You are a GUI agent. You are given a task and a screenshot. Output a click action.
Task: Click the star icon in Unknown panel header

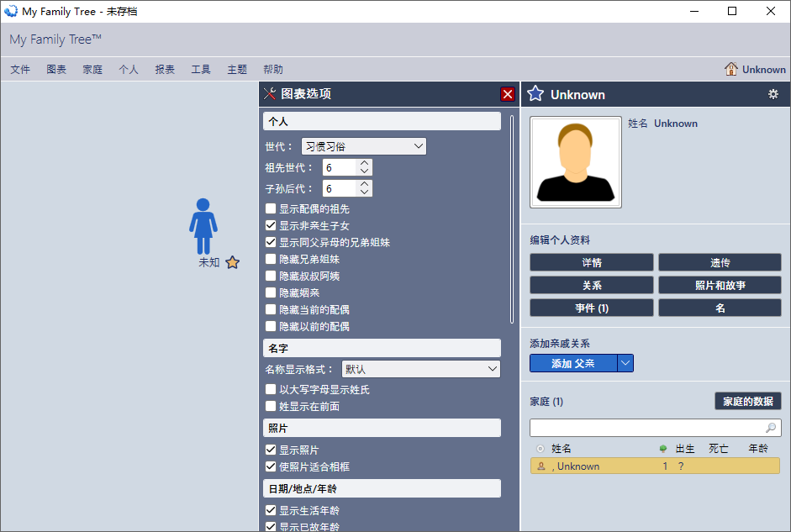coord(535,94)
